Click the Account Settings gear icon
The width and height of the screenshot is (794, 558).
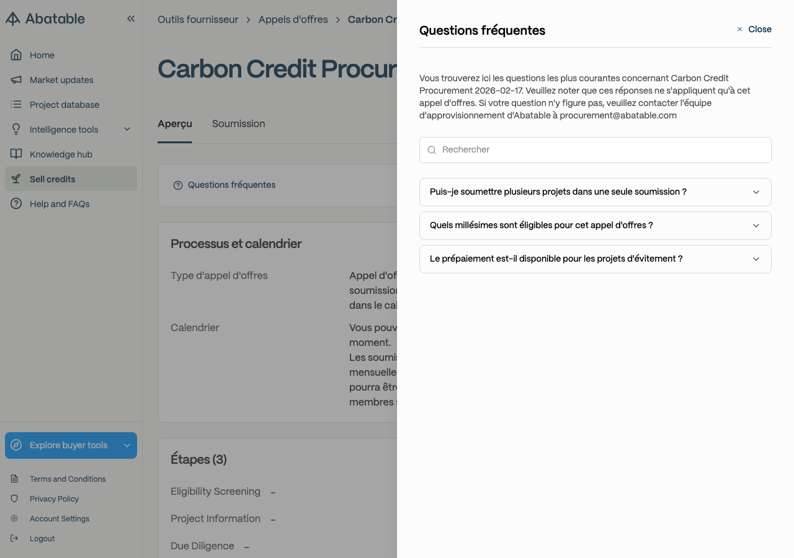(14, 518)
